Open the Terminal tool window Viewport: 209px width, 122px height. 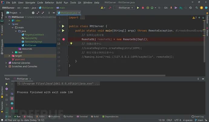coord(82,117)
